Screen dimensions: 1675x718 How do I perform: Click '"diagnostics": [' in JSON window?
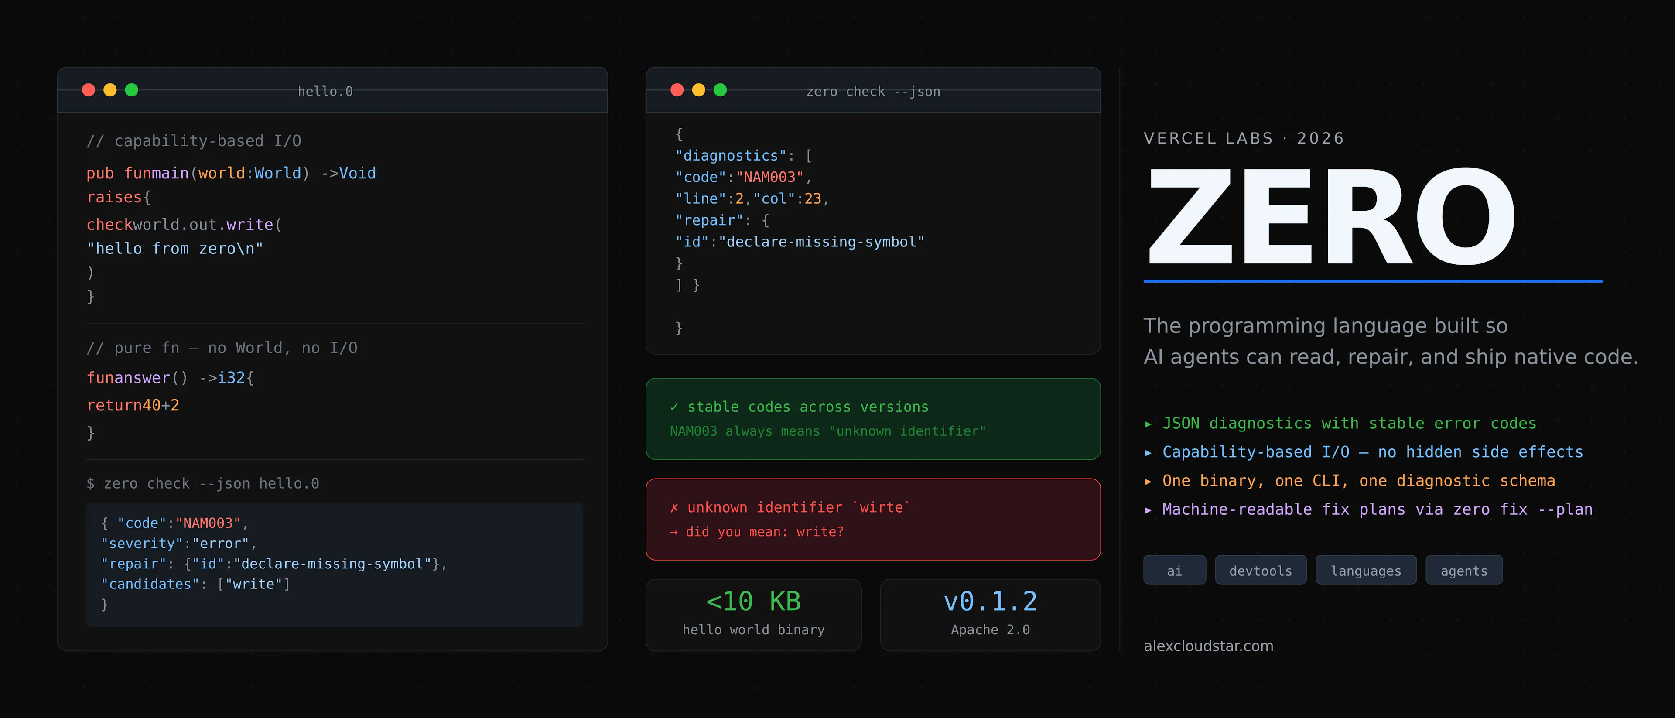(x=744, y=155)
